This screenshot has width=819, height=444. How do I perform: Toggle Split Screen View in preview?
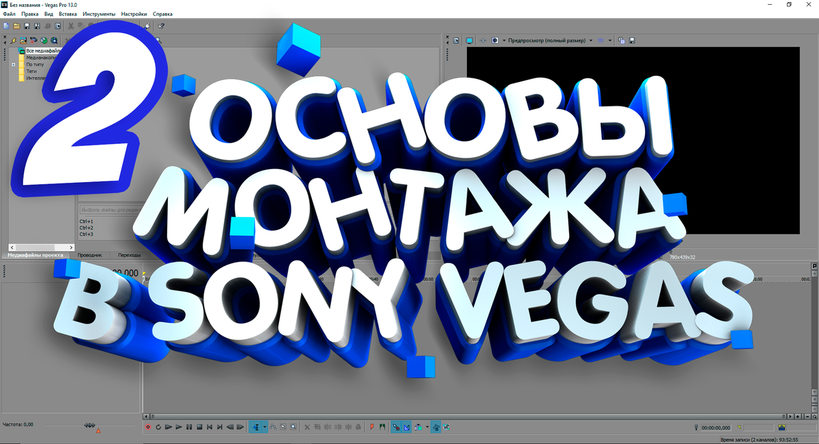(x=495, y=41)
